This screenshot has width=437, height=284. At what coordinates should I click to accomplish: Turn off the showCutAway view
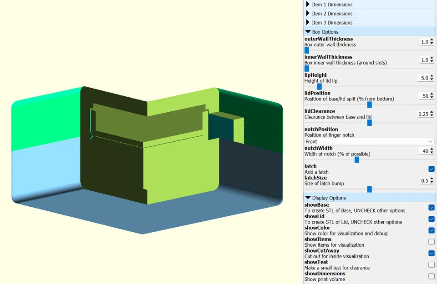(x=431, y=253)
